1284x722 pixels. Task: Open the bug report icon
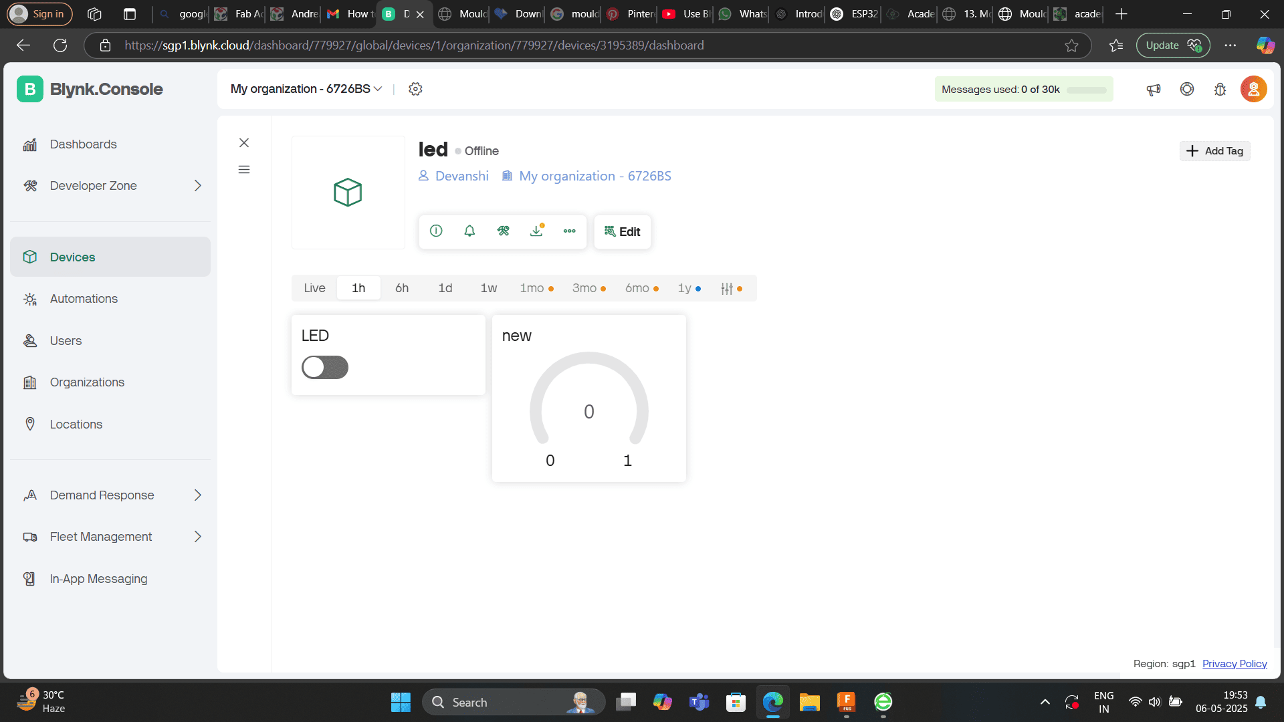[1220, 90]
